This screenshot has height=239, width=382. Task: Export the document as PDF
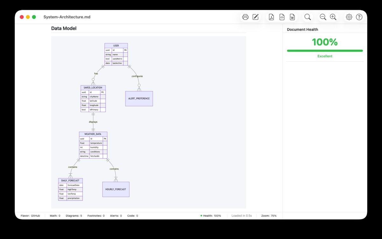coord(271,17)
